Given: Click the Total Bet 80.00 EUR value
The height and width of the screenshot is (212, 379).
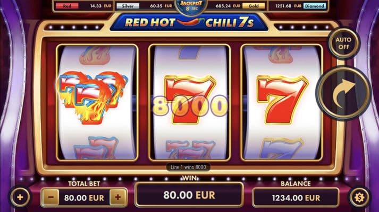Looking at the screenshot, I should pos(84,198).
